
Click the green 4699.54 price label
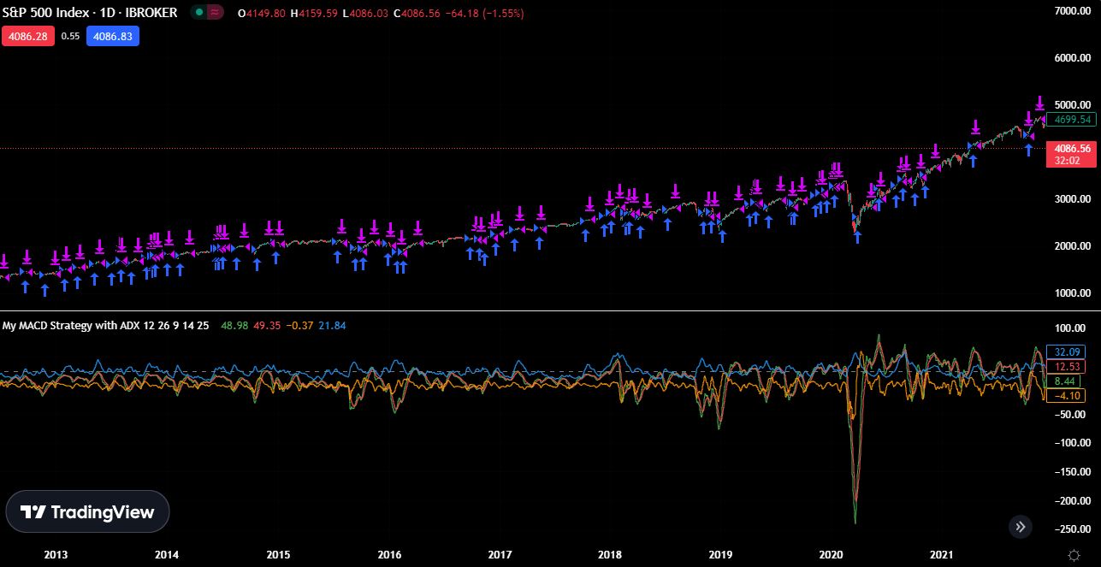pos(1073,120)
